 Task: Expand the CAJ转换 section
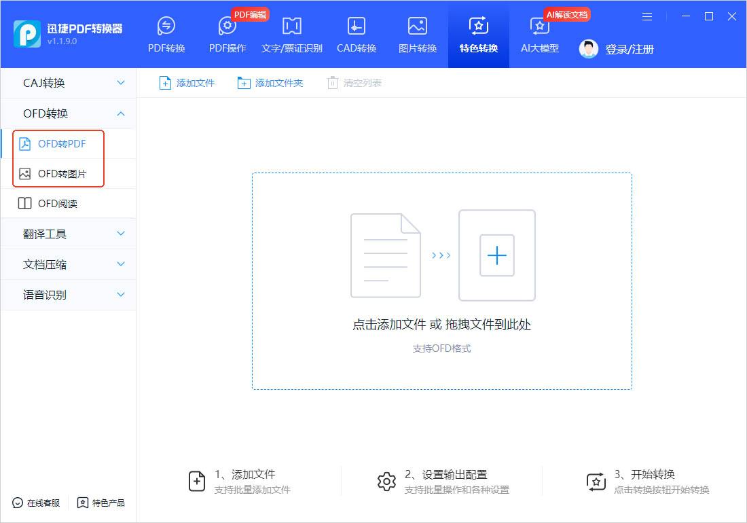tap(68, 83)
